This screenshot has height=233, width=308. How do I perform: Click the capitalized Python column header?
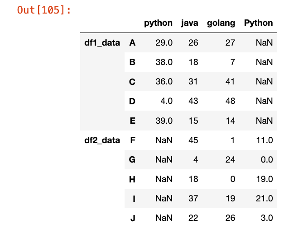(x=258, y=23)
